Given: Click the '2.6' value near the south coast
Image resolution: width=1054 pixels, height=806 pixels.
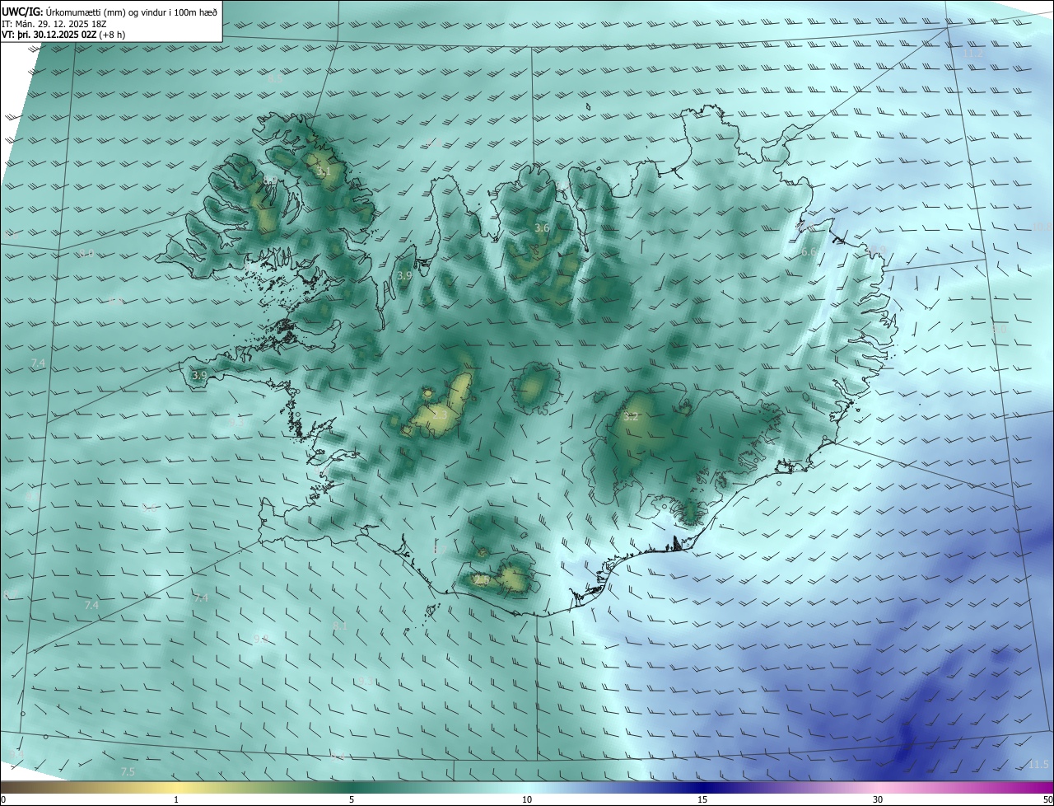Looking at the screenshot, I should click(x=481, y=581).
